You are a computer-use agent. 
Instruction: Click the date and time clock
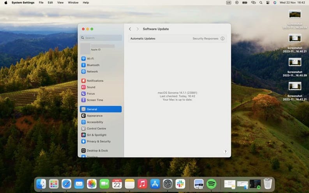click(292, 3)
